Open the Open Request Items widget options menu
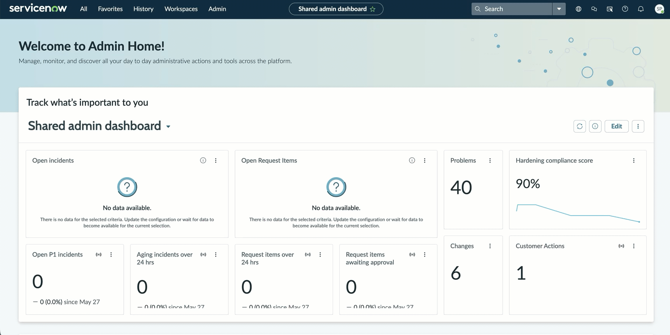Image resolution: width=670 pixels, height=335 pixels. pos(425,161)
